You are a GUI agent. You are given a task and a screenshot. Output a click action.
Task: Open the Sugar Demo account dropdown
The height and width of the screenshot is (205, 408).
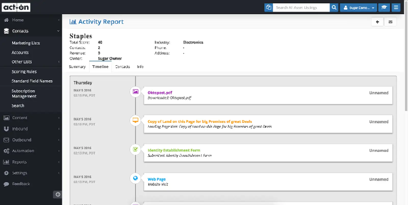point(359,8)
